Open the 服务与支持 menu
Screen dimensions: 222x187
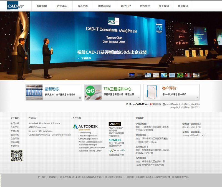pos(105,6)
